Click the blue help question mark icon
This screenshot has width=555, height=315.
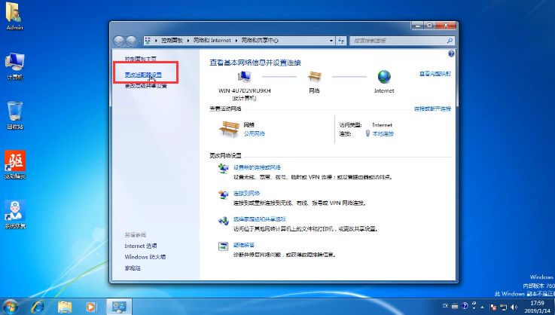451,54
